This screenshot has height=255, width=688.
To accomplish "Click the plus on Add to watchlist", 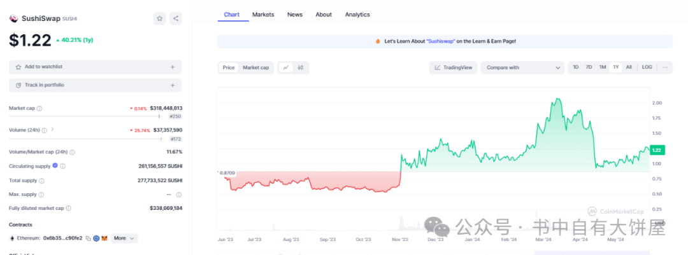I will 173,67.
